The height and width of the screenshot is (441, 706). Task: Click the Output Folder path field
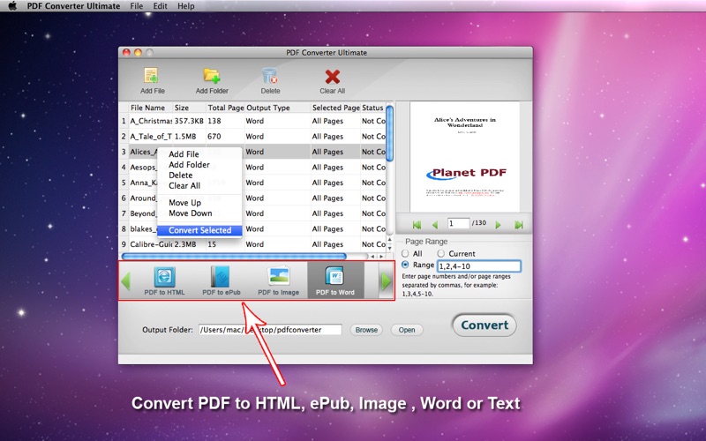[270, 330]
